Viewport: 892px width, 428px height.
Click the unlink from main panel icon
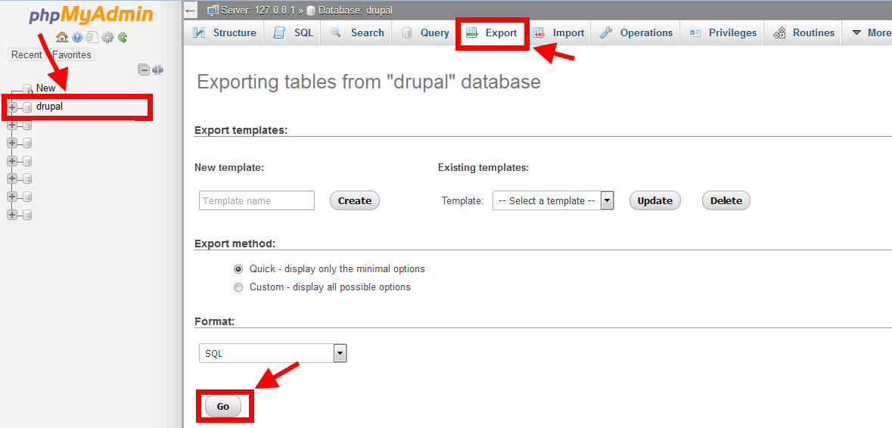point(157,70)
